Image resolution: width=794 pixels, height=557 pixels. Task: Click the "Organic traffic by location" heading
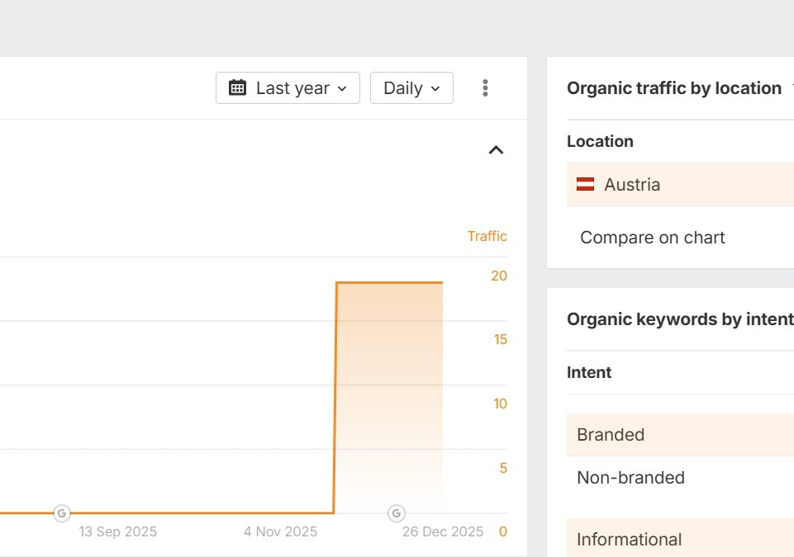coord(673,88)
